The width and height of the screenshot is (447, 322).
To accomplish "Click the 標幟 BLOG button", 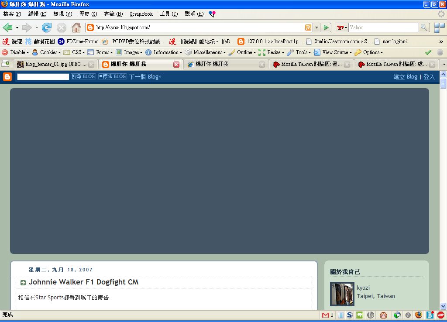I will (113, 76).
